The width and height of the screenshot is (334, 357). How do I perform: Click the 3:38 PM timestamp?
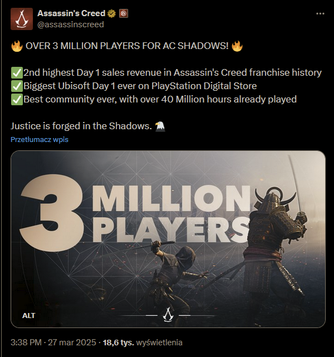(x=26, y=343)
